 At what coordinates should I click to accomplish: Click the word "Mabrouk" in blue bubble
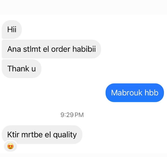click(x=127, y=93)
